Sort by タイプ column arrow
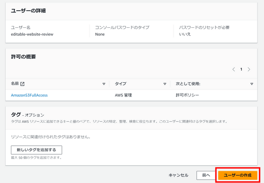The width and height of the screenshot is (264, 183). [165, 84]
